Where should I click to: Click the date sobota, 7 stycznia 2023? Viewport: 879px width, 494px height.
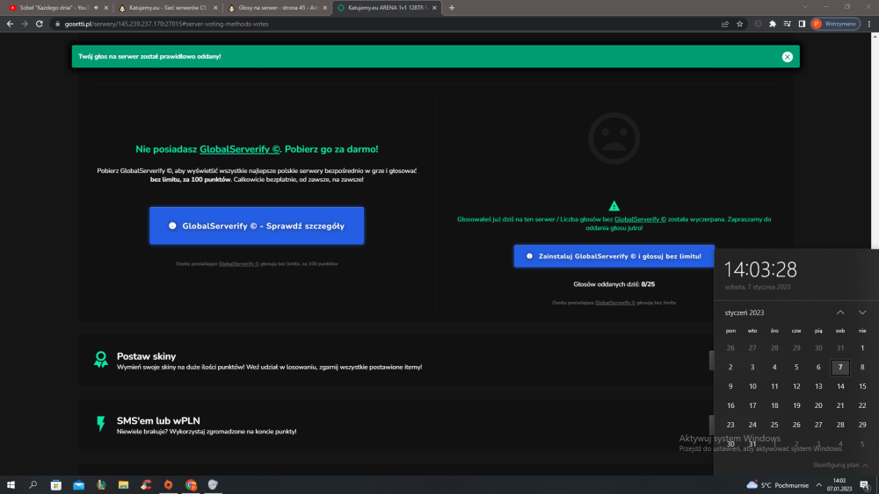click(758, 287)
